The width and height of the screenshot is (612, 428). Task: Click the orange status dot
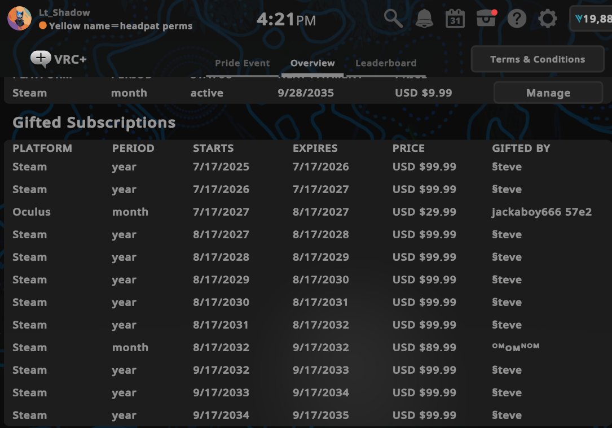pyautogui.click(x=43, y=26)
